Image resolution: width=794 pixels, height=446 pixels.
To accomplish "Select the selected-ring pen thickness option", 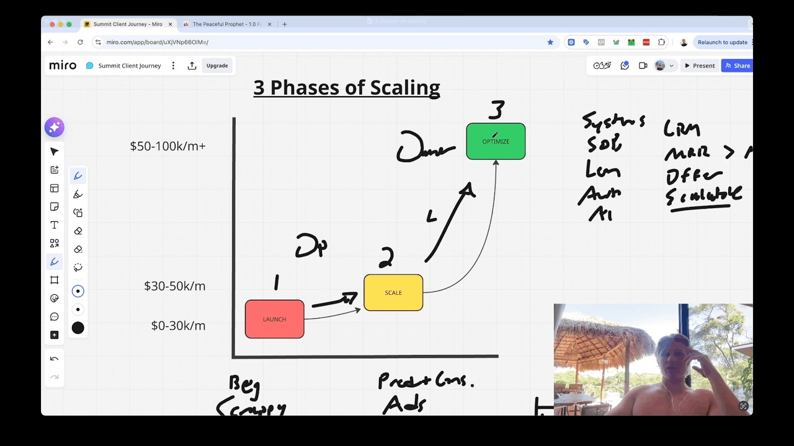I will (78, 291).
